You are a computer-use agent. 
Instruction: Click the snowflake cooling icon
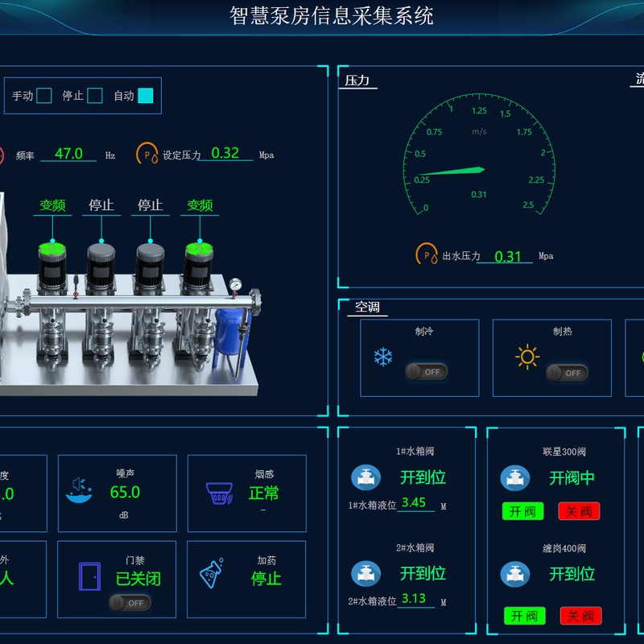tap(383, 357)
